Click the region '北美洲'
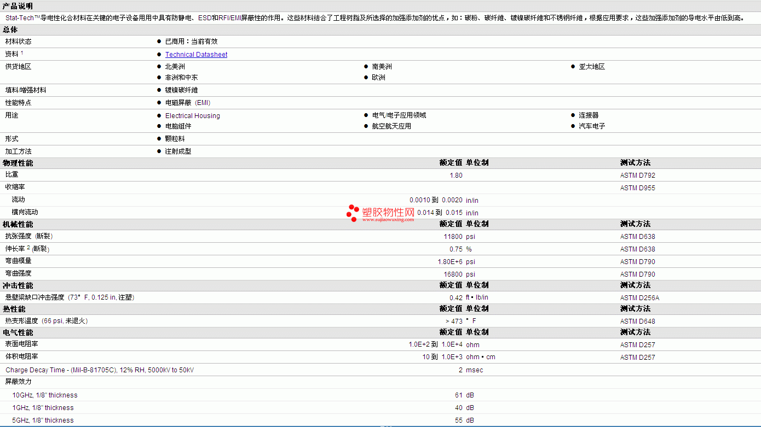 click(175, 67)
